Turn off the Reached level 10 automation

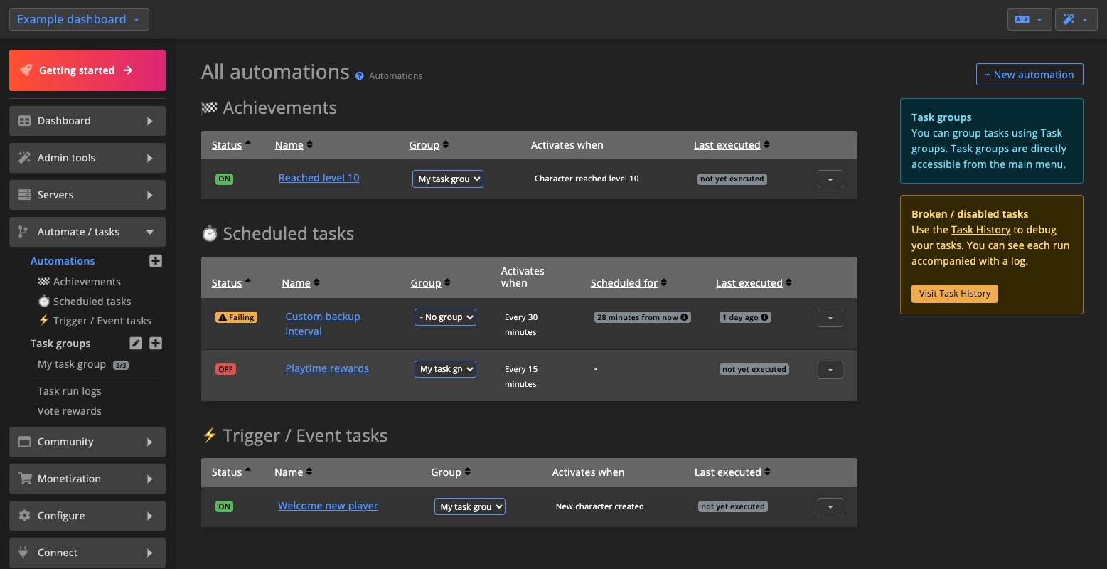point(224,179)
